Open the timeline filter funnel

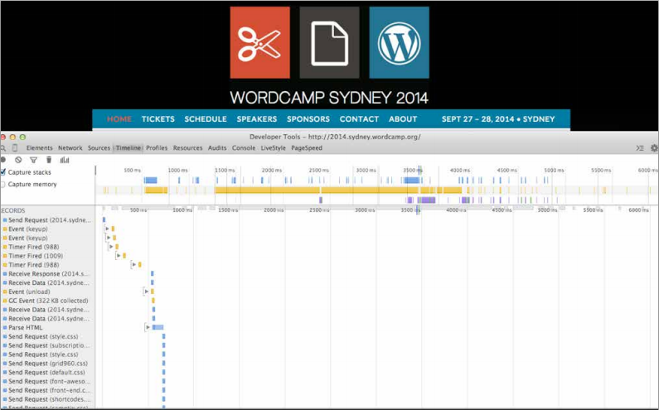click(34, 160)
